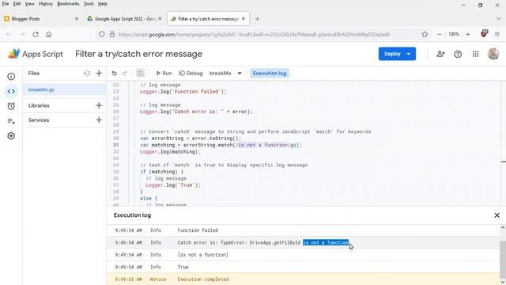Zoom in with plus button
Image resolution: width=506 pixels, height=285 pixels.
[x=468, y=34]
